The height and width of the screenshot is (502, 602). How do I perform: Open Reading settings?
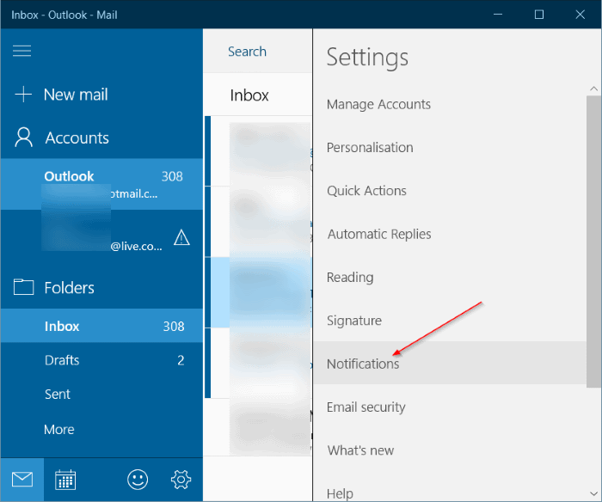350,278
